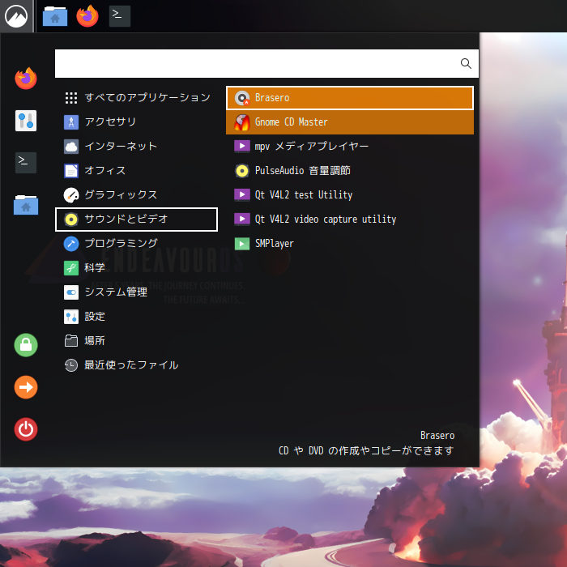Image resolution: width=567 pixels, height=567 pixels.
Task: Click the SMPlayer green play icon
Action: (x=242, y=244)
